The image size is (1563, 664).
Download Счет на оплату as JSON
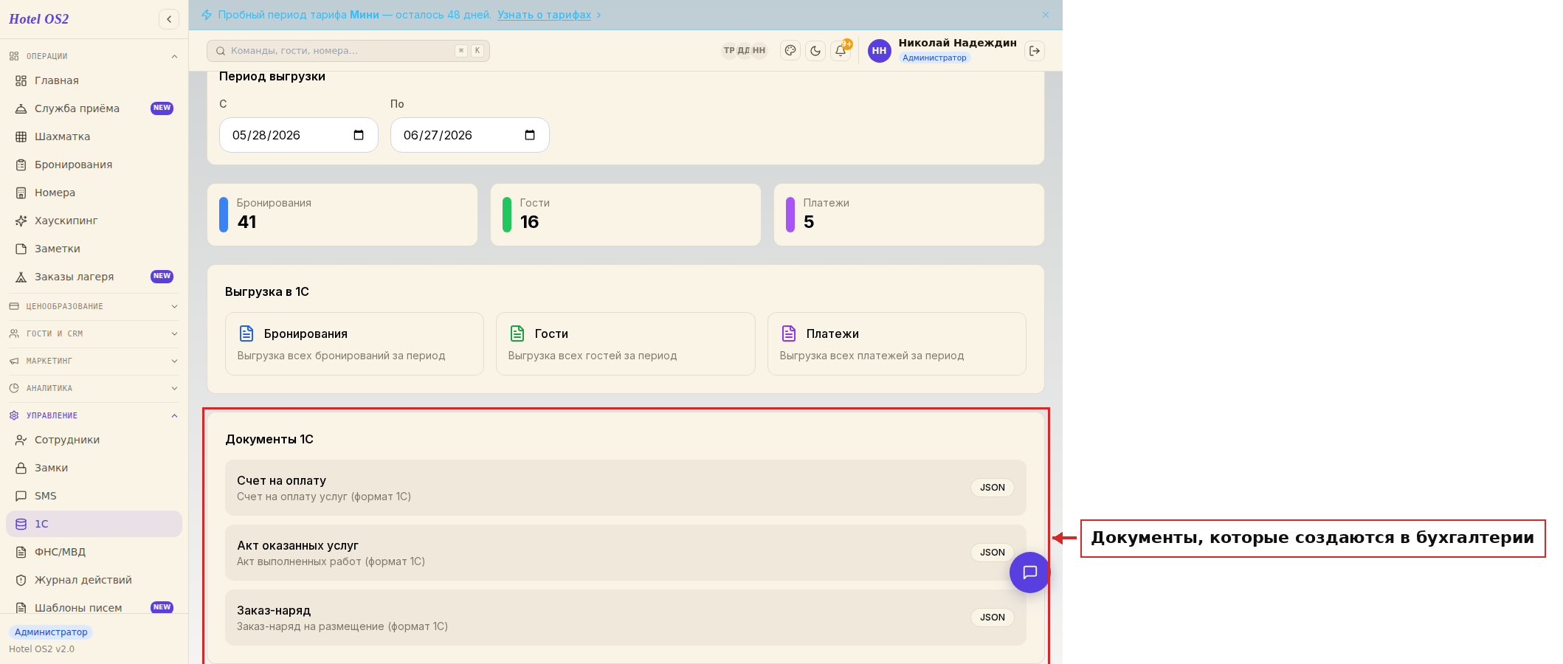[x=992, y=488]
